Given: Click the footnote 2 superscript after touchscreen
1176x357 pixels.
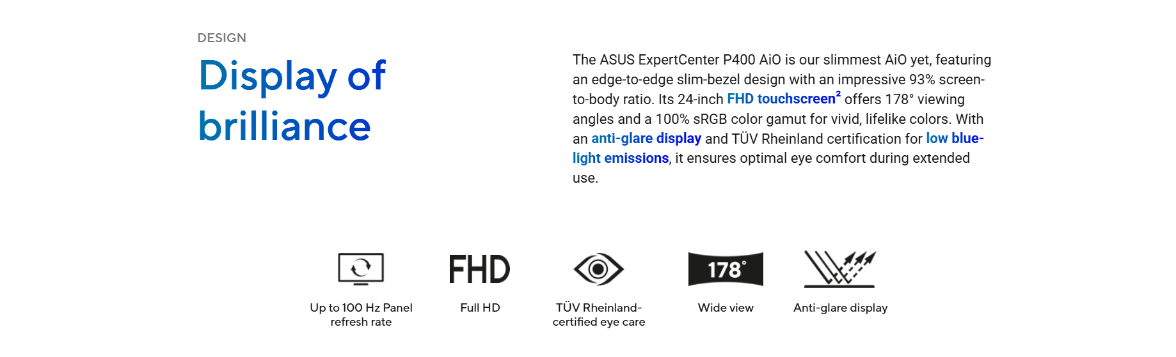Looking at the screenshot, I should 838,94.
